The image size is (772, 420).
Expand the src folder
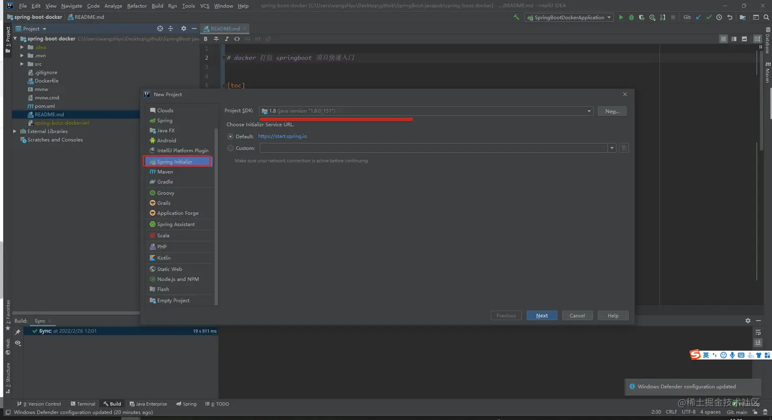tap(22, 64)
